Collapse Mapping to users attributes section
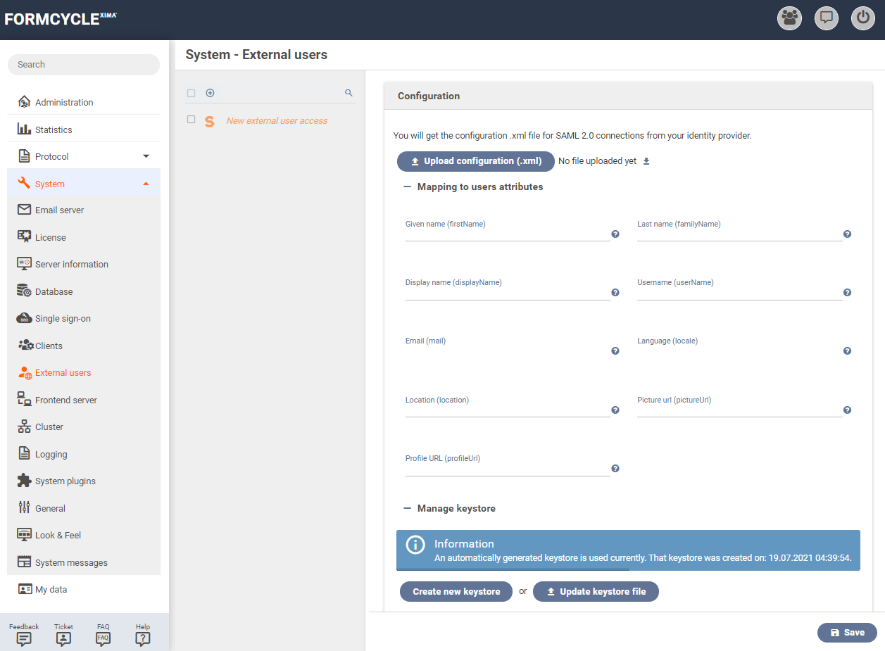This screenshot has height=651, width=885. 407,187
